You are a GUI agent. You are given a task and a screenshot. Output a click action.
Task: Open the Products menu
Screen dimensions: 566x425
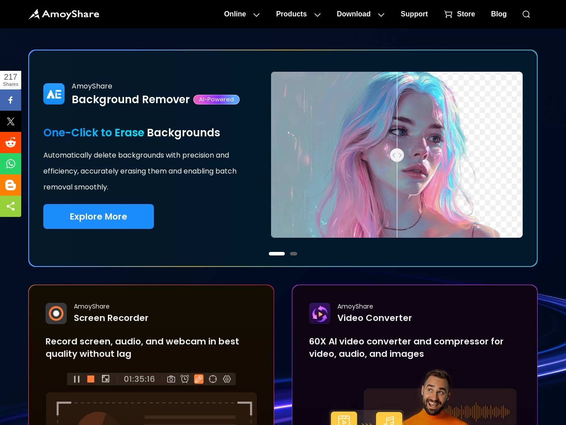point(291,14)
